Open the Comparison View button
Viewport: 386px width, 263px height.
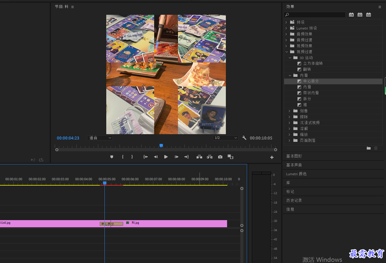coord(231,157)
